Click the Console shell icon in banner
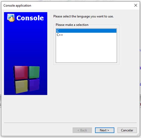This screenshot has width=141, height=138. (11, 18)
